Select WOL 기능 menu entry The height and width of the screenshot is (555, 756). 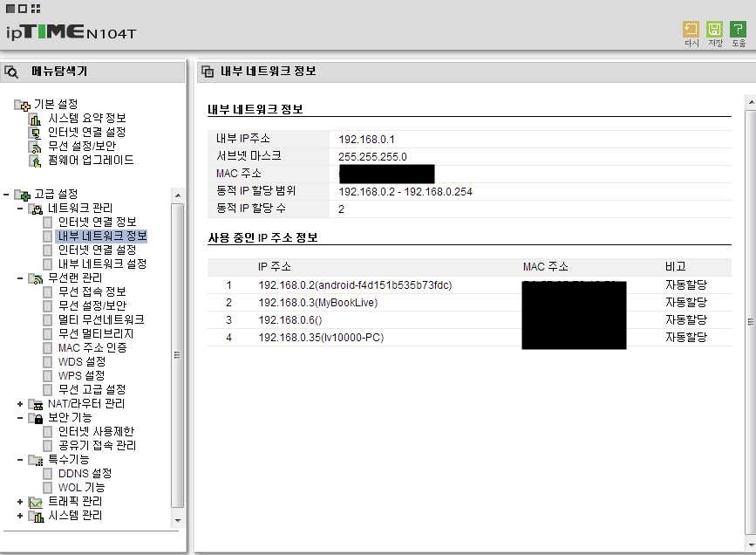point(81,487)
